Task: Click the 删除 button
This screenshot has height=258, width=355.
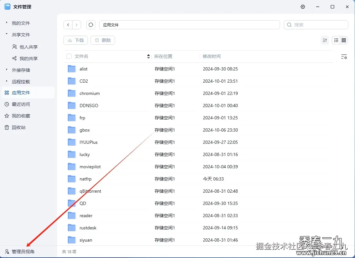Action: [103, 40]
